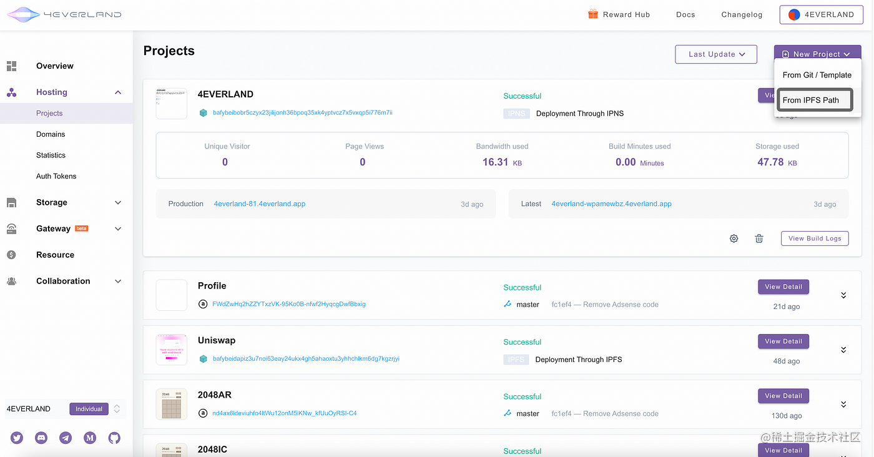Click the 47.78 KB storage used value
874x457 pixels.
777,162
